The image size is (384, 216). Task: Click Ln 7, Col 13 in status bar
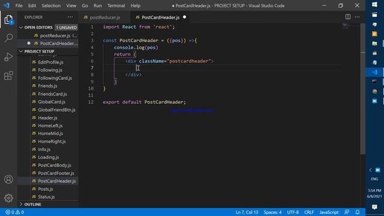point(247,212)
